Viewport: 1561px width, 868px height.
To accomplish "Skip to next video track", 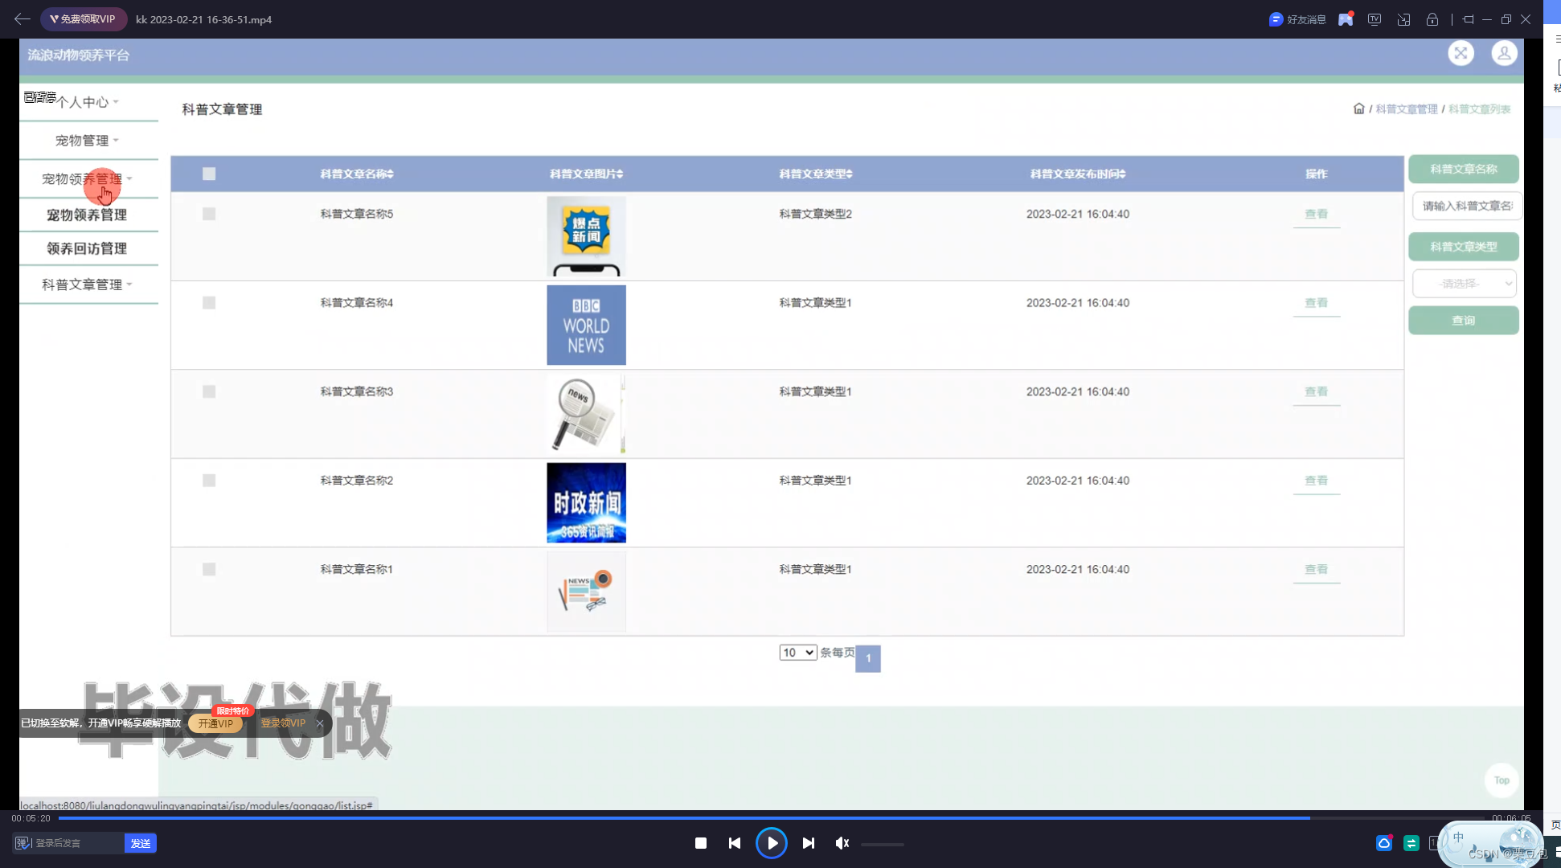I will [x=809, y=843].
